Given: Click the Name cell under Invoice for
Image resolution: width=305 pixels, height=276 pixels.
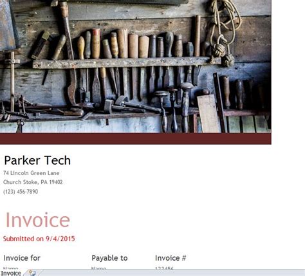Looking at the screenshot, I should [11, 268].
